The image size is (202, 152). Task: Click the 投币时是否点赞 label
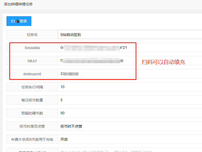pos(32,126)
